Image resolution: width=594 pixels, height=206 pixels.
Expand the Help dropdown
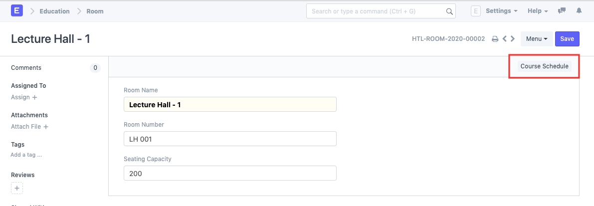point(538,11)
